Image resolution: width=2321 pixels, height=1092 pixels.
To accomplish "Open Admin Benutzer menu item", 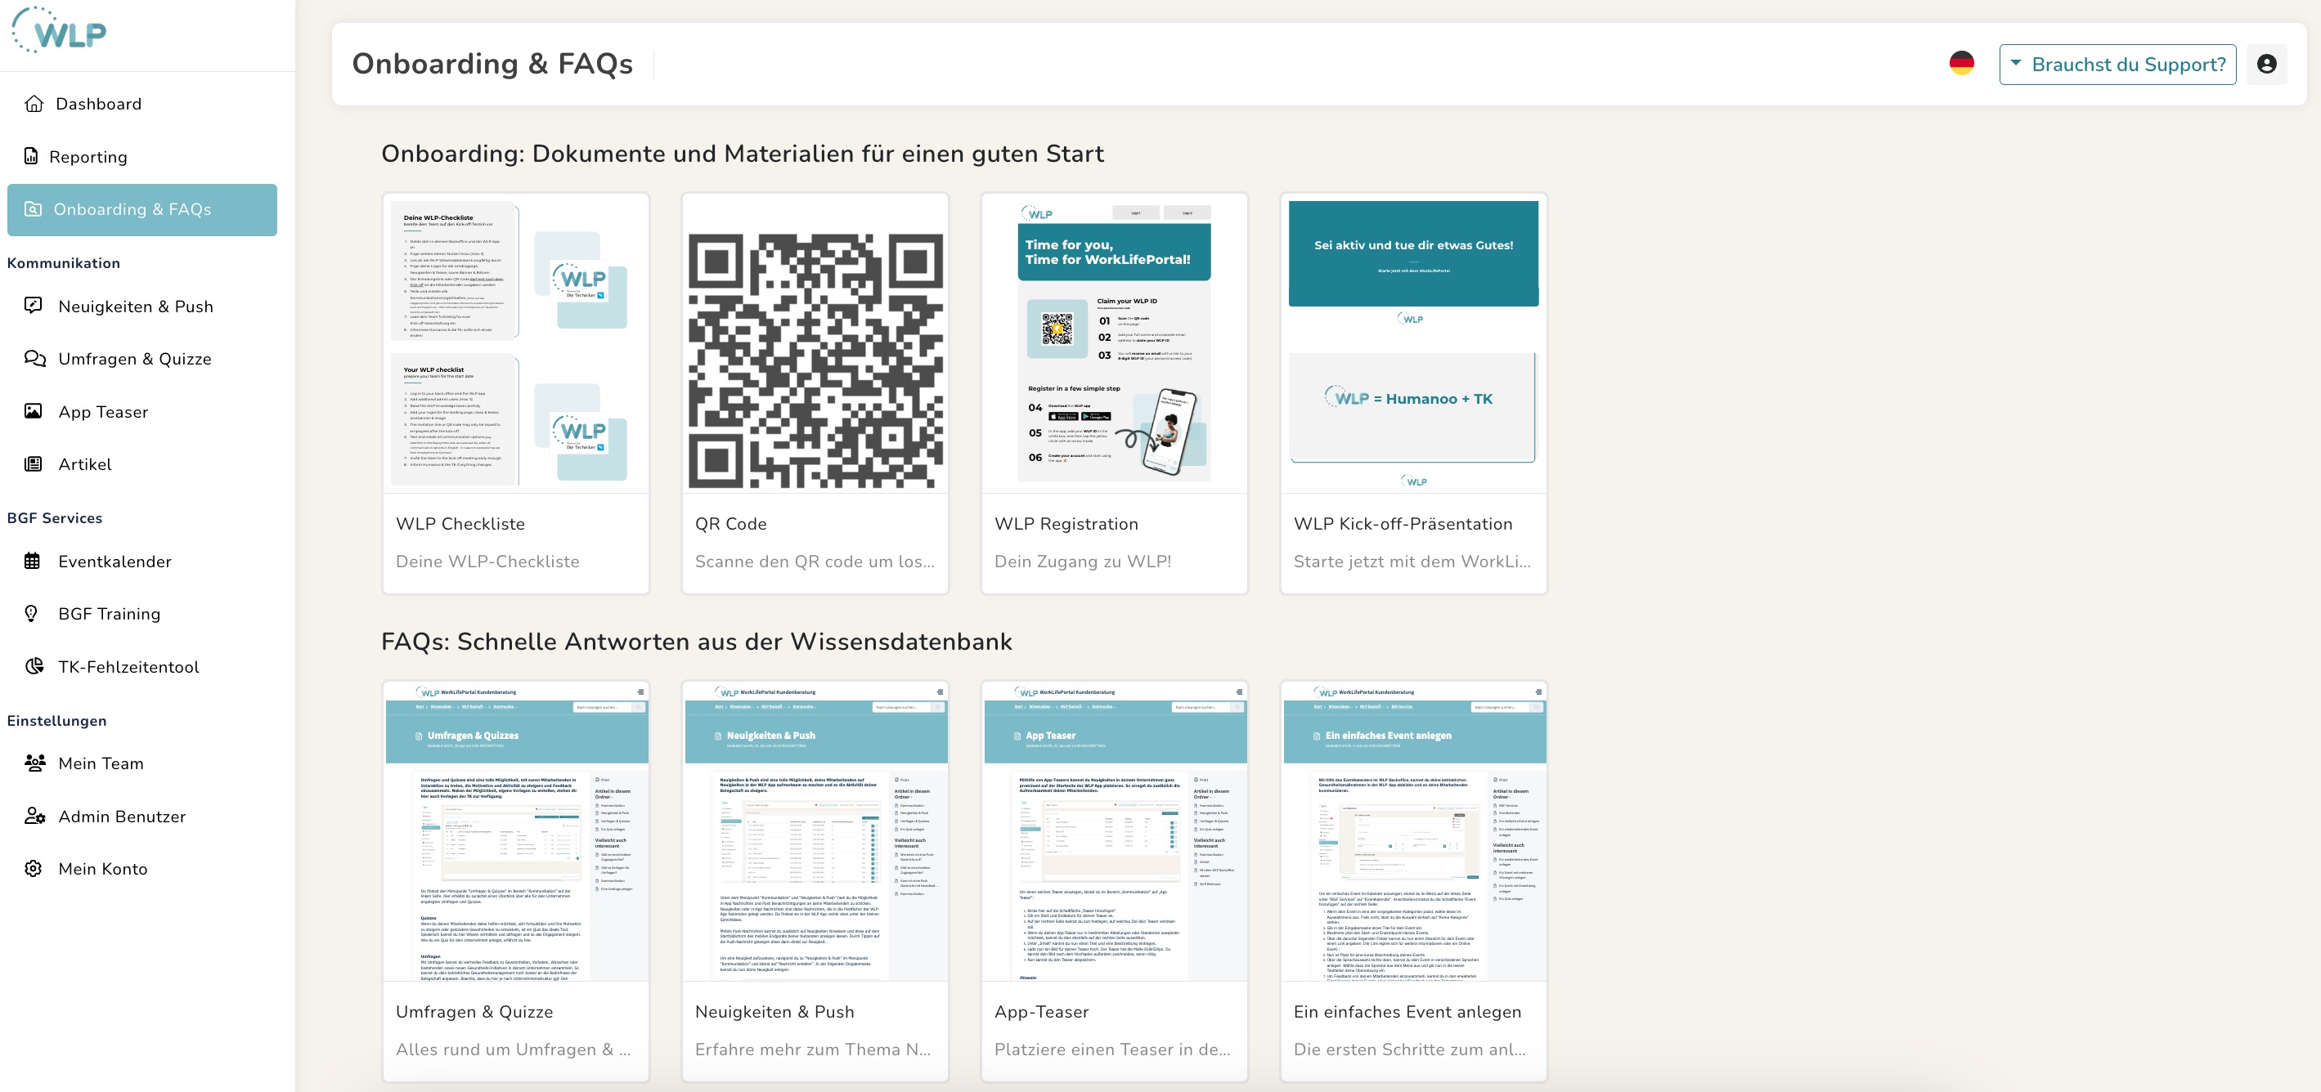I will (x=122, y=817).
